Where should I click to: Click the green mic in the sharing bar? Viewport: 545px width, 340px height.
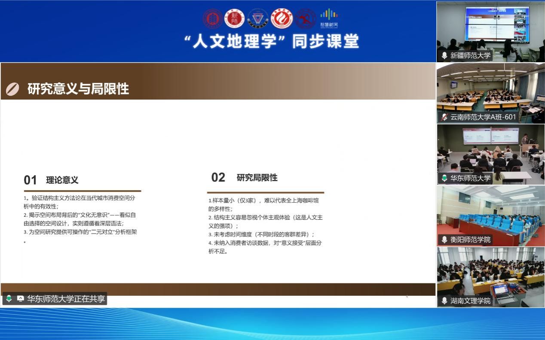click(x=9, y=299)
